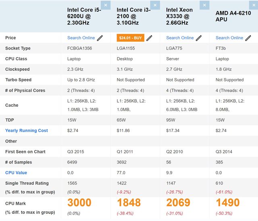Viewport: 258px width, 221px height.
Task: Open the Yearly Running Cost link
Action: 27,130
